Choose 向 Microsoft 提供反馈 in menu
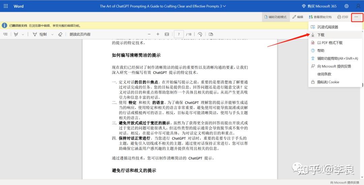The image size is (364, 185). 335,66
